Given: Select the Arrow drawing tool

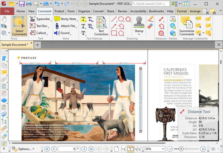Looking at the screenshot, I should (x=114, y=26).
